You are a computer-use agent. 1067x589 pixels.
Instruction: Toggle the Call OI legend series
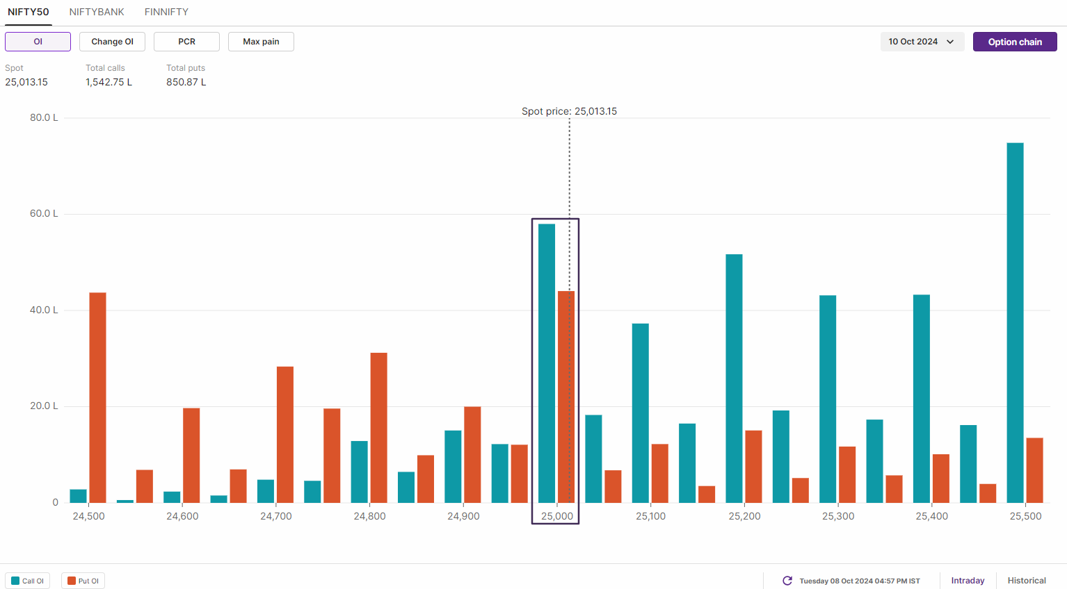click(28, 581)
